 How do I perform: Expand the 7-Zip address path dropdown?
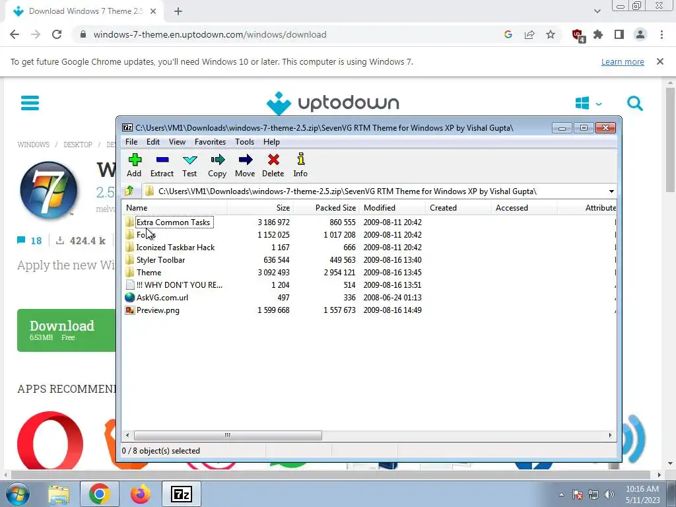[611, 191]
